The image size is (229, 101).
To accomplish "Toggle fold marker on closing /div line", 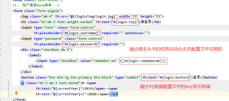I will (11, 72).
